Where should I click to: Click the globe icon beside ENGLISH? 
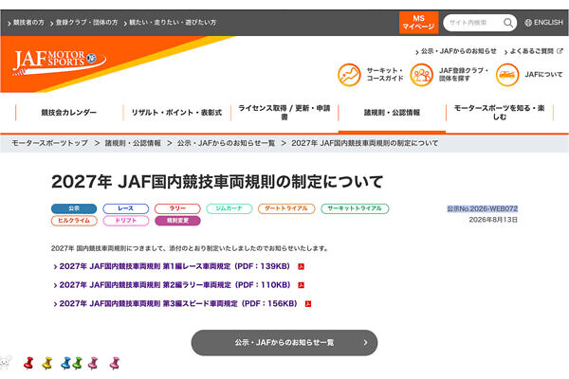(x=528, y=23)
